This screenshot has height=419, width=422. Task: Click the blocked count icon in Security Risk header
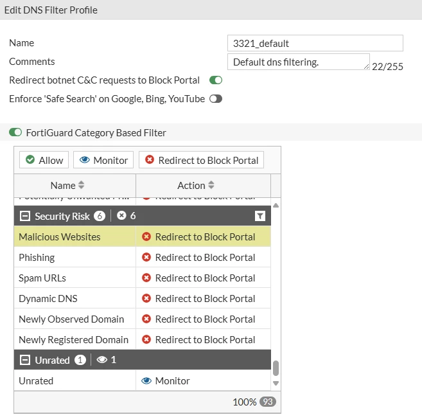click(x=121, y=216)
